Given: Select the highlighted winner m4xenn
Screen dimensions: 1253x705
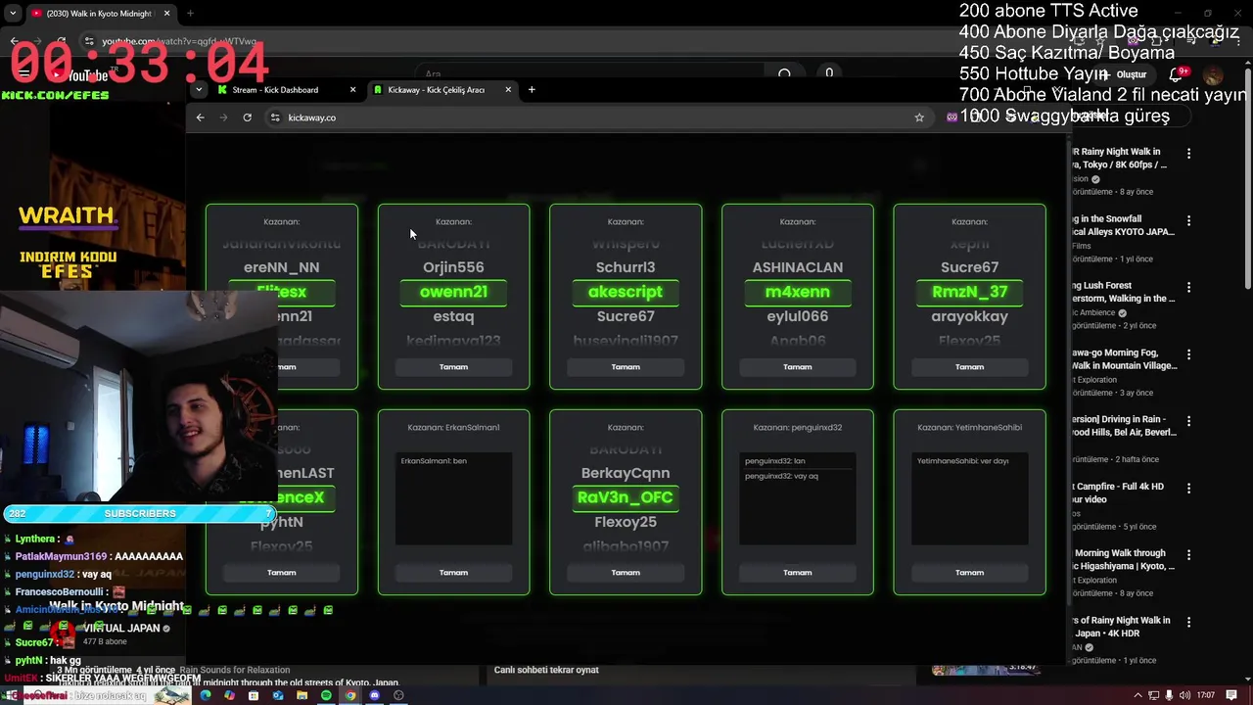Looking at the screenshot, I should click(798, 292).
